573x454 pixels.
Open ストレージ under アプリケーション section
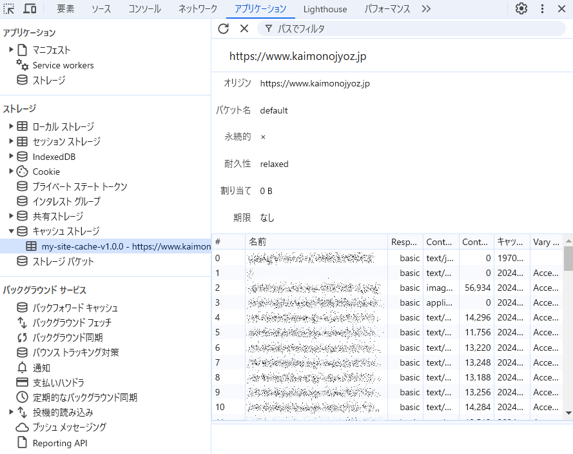tap(48, 80)
